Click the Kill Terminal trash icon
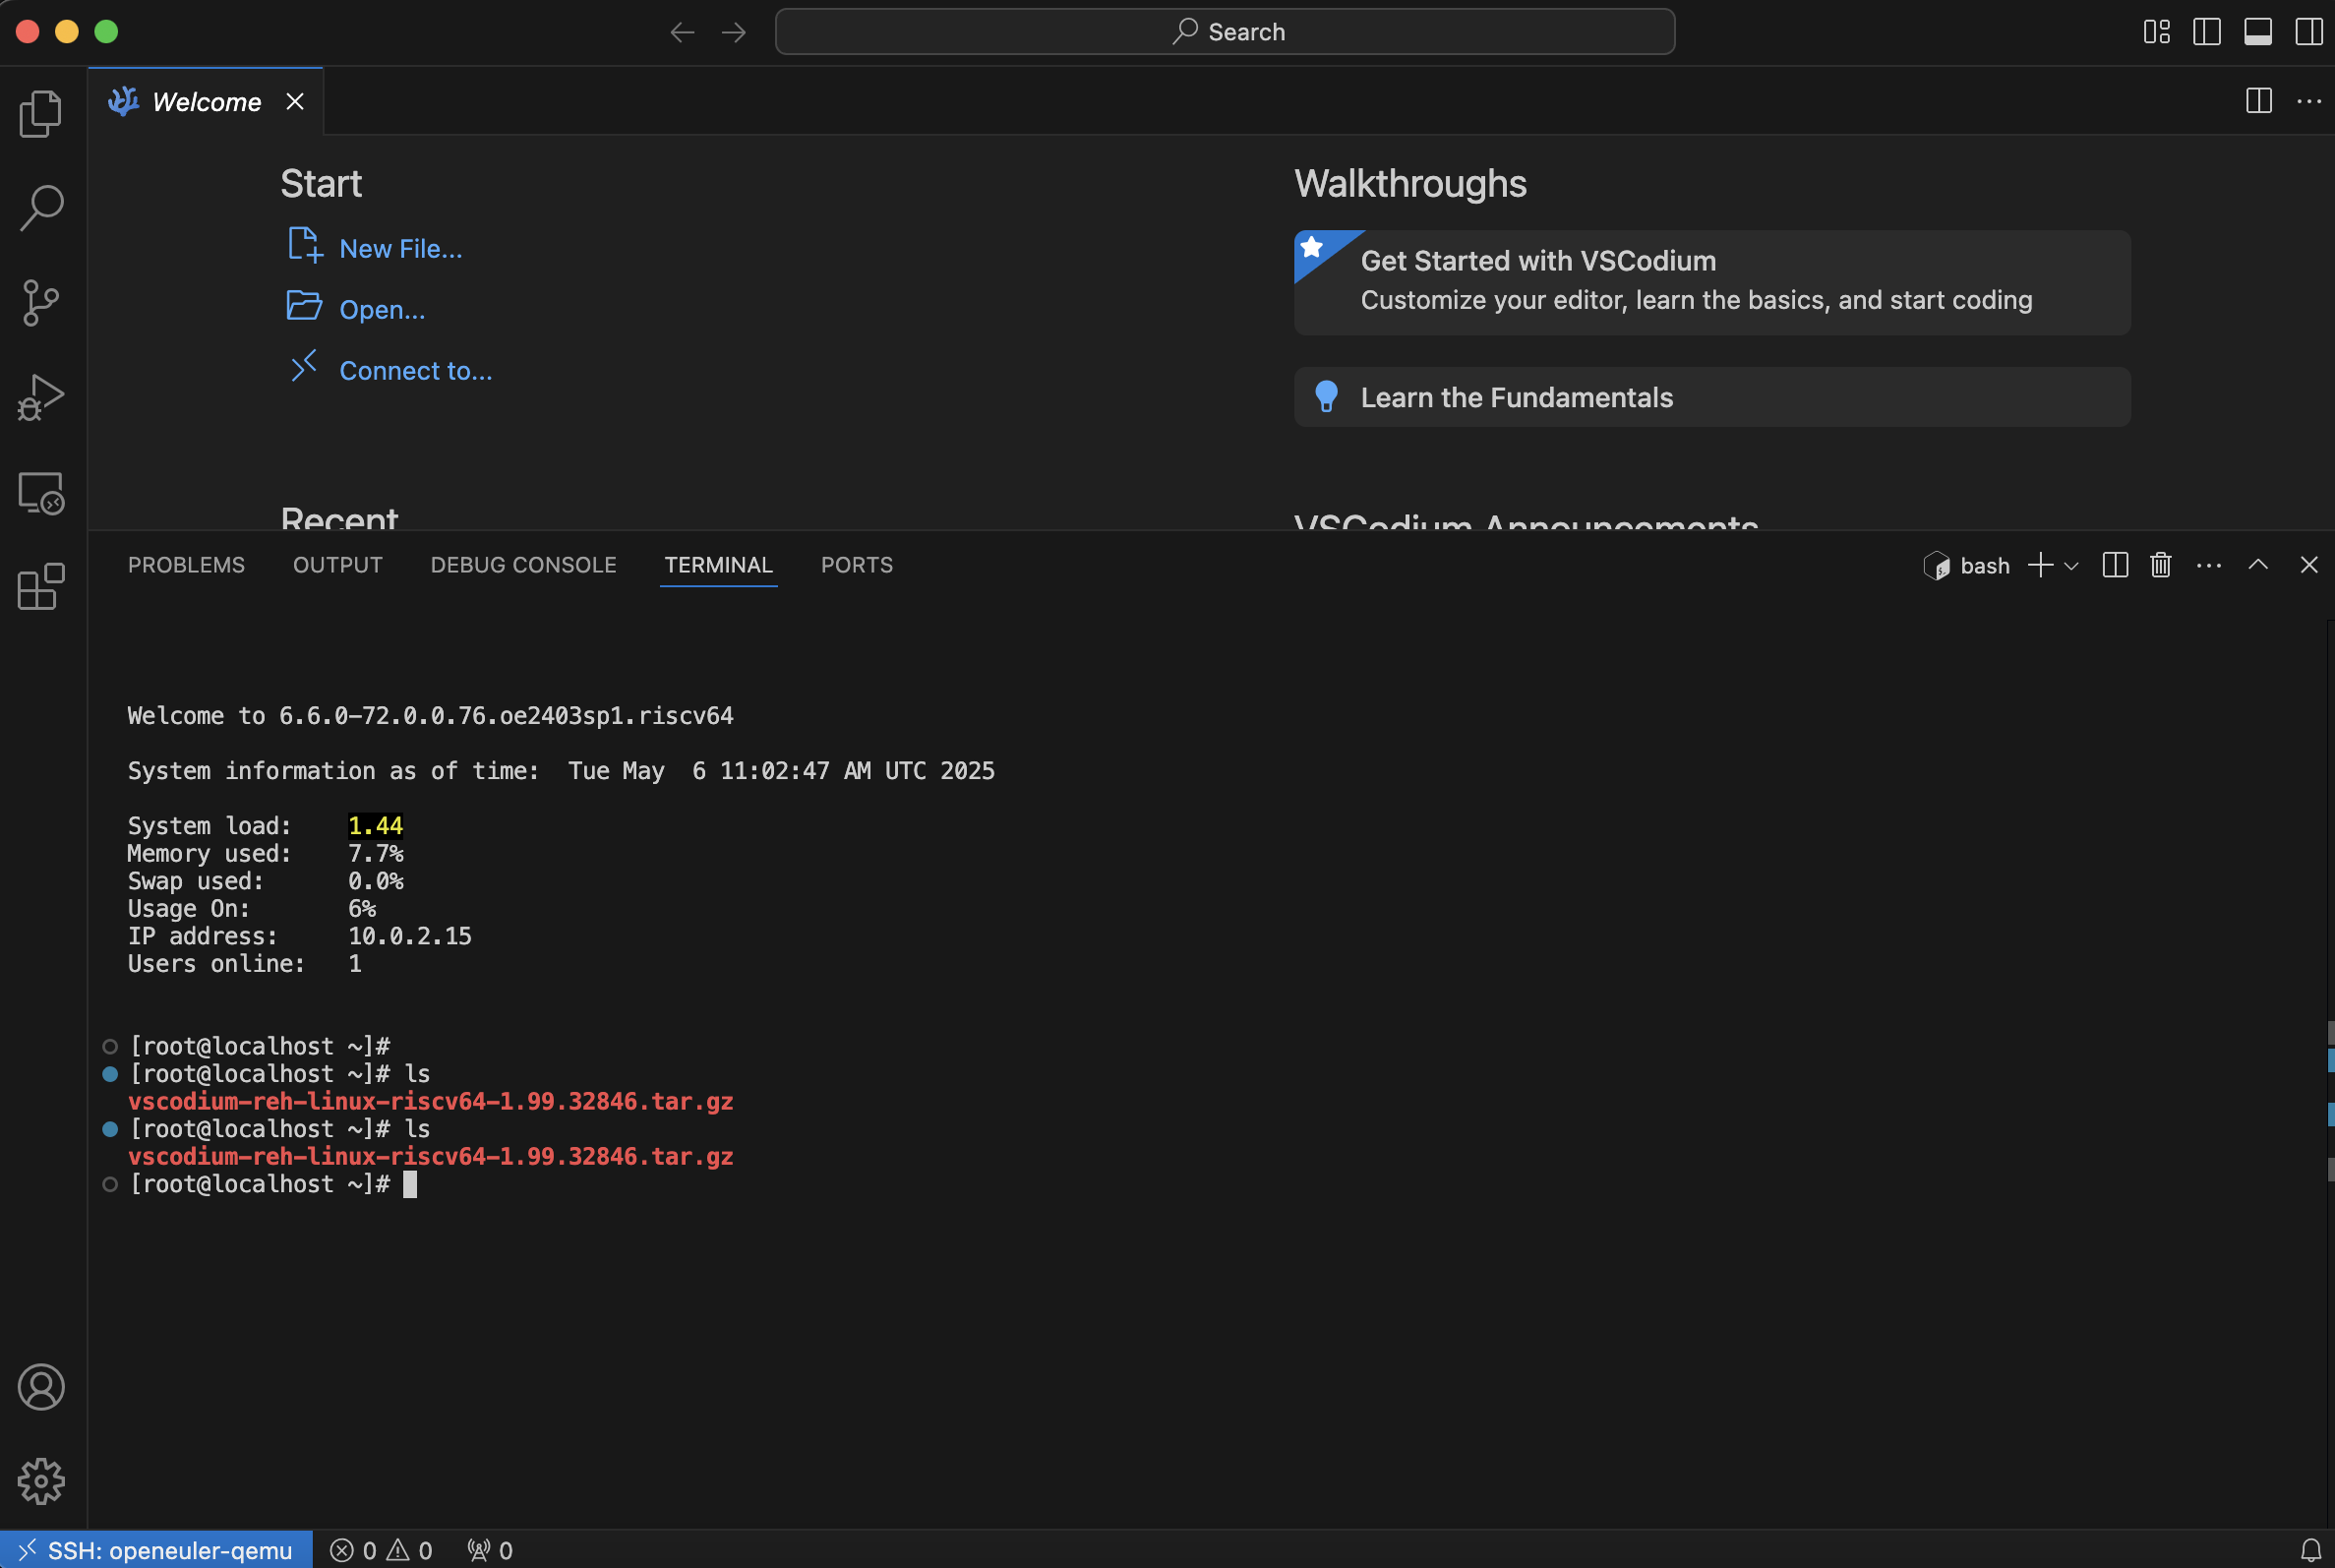This screenshot has width=2335, height=1568. point(2160,565)
